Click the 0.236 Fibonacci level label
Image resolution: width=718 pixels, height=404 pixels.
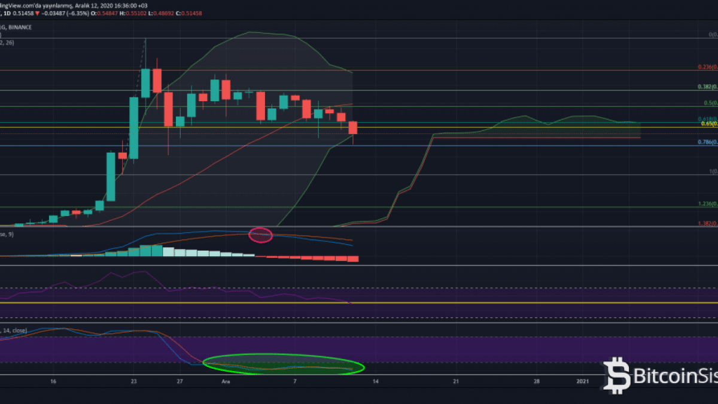[707, 68]
